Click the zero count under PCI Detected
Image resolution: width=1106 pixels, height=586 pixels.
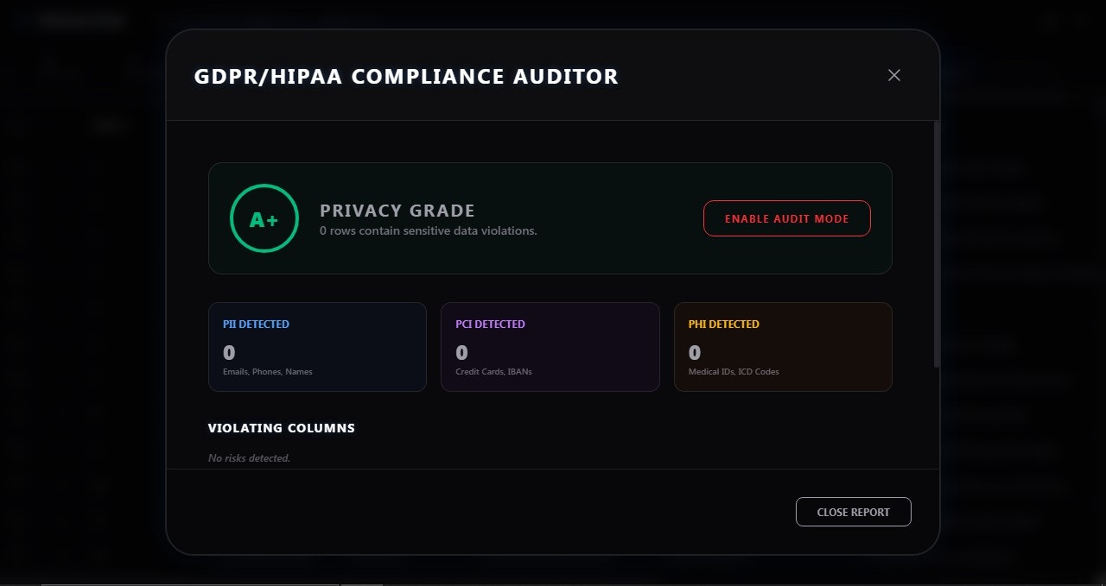(x=461, y=352)
